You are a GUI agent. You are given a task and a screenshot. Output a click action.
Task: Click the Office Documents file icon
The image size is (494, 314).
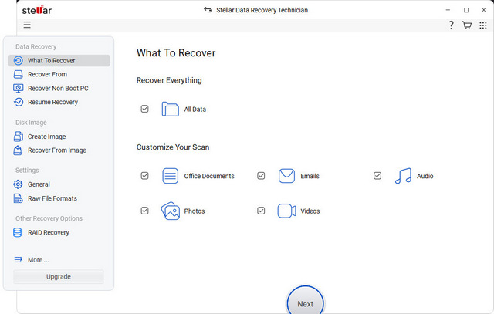(x=170, y=176)
